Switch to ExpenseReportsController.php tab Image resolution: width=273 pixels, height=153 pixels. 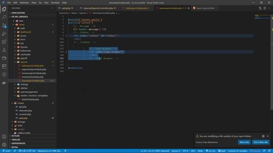pos(98,8)
